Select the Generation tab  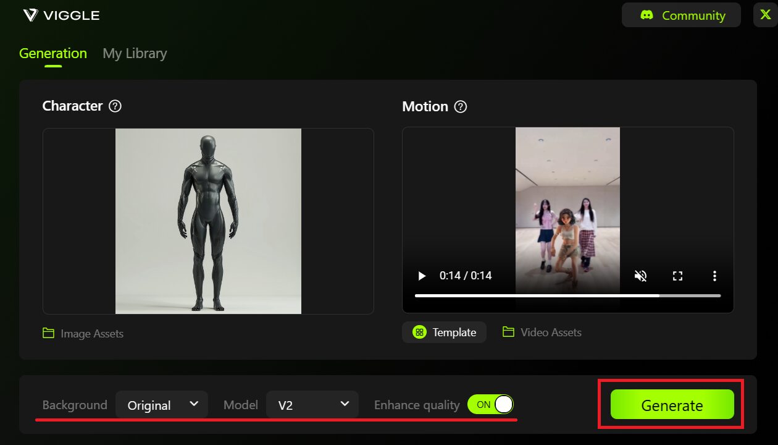[x=53, y=54]
